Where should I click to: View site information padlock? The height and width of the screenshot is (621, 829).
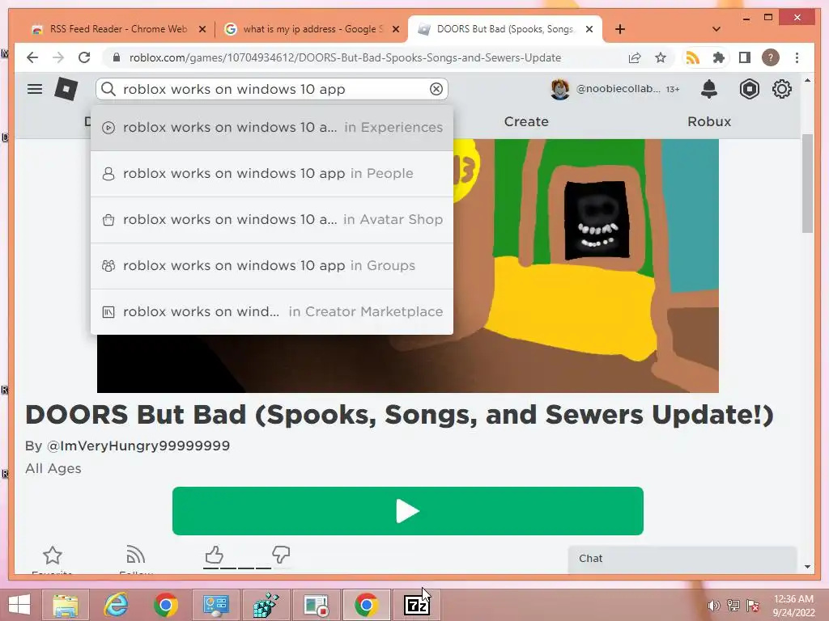point(117,57)
